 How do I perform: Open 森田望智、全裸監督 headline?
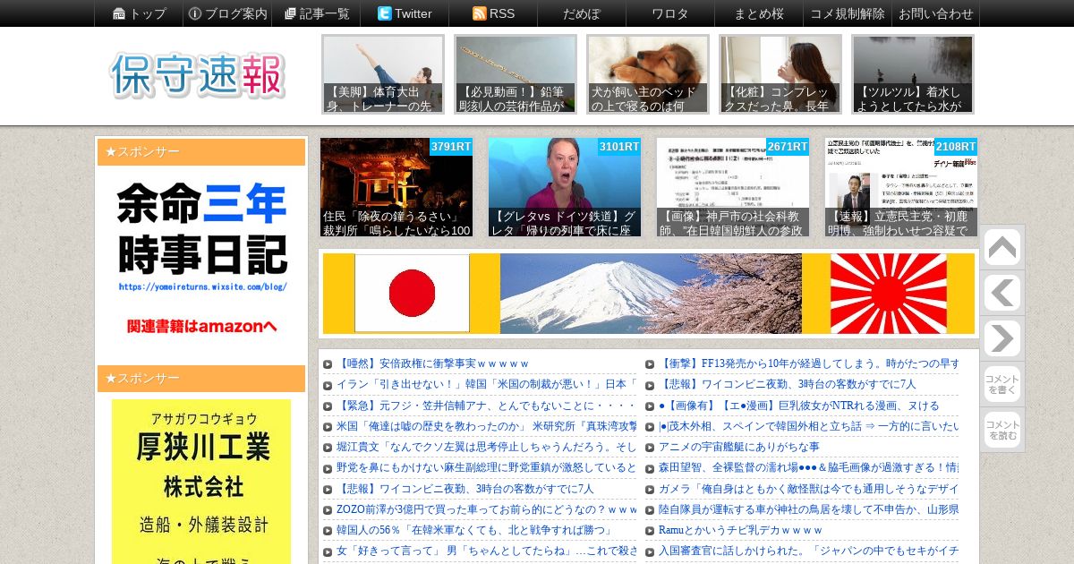pos(809,466)
